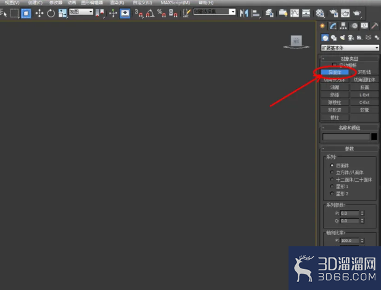Select the Space Warps category icon
This screenshot has width=381, height=290.
tap(369, 38)
